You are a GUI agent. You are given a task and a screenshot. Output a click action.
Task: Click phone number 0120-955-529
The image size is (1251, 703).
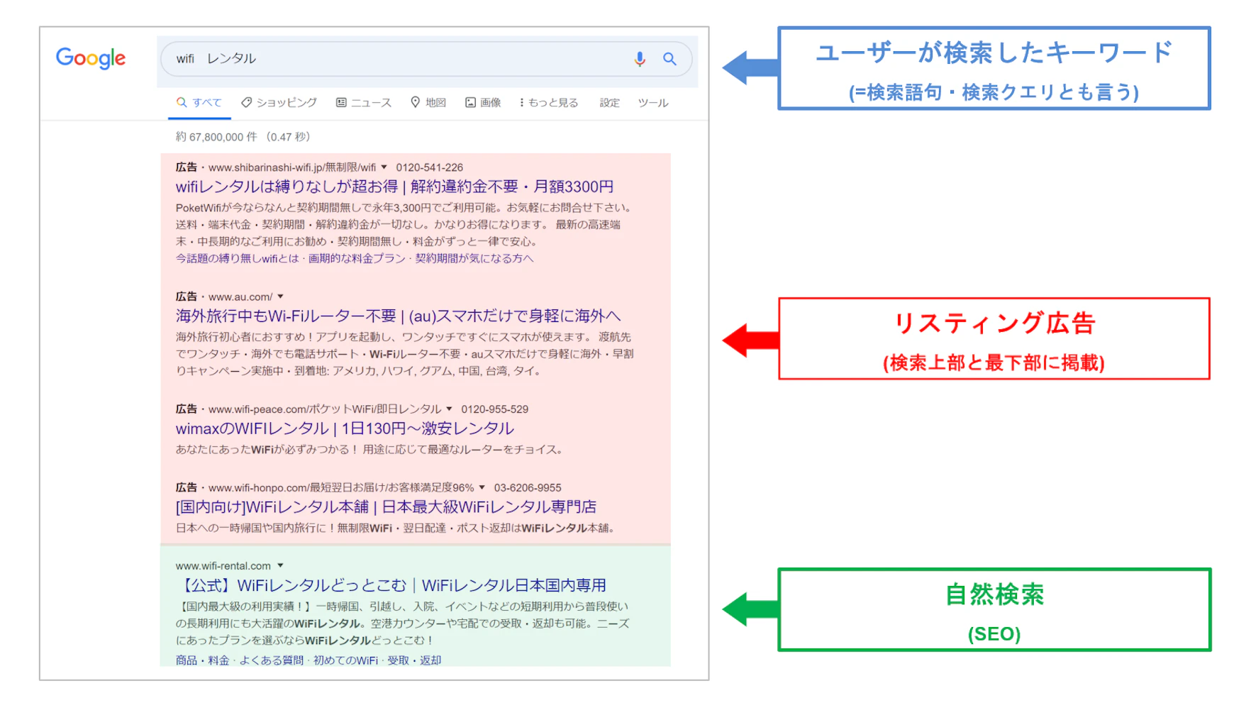coord(494,409)
